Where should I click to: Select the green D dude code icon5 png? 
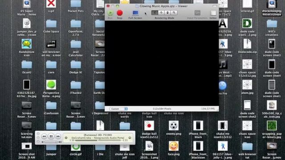click(247, 24)
